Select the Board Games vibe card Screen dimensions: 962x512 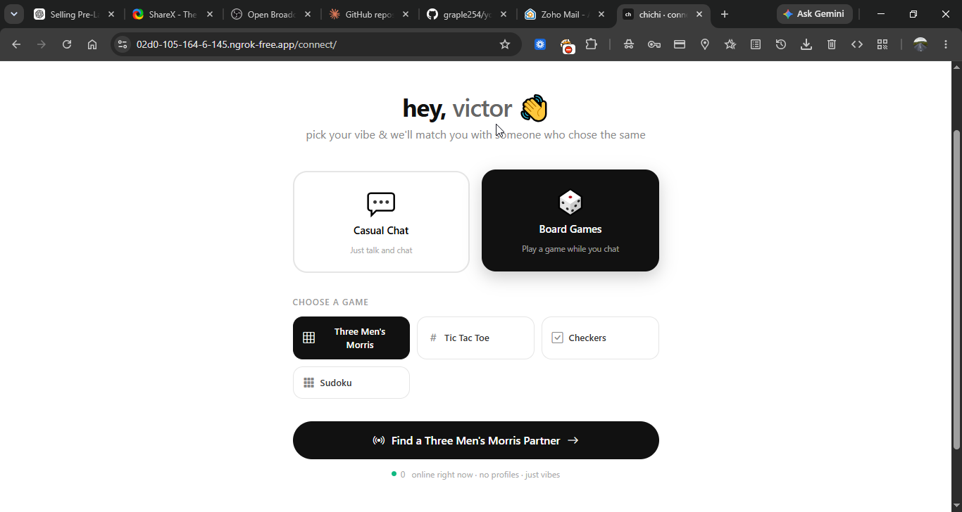[x=570, y=220]
